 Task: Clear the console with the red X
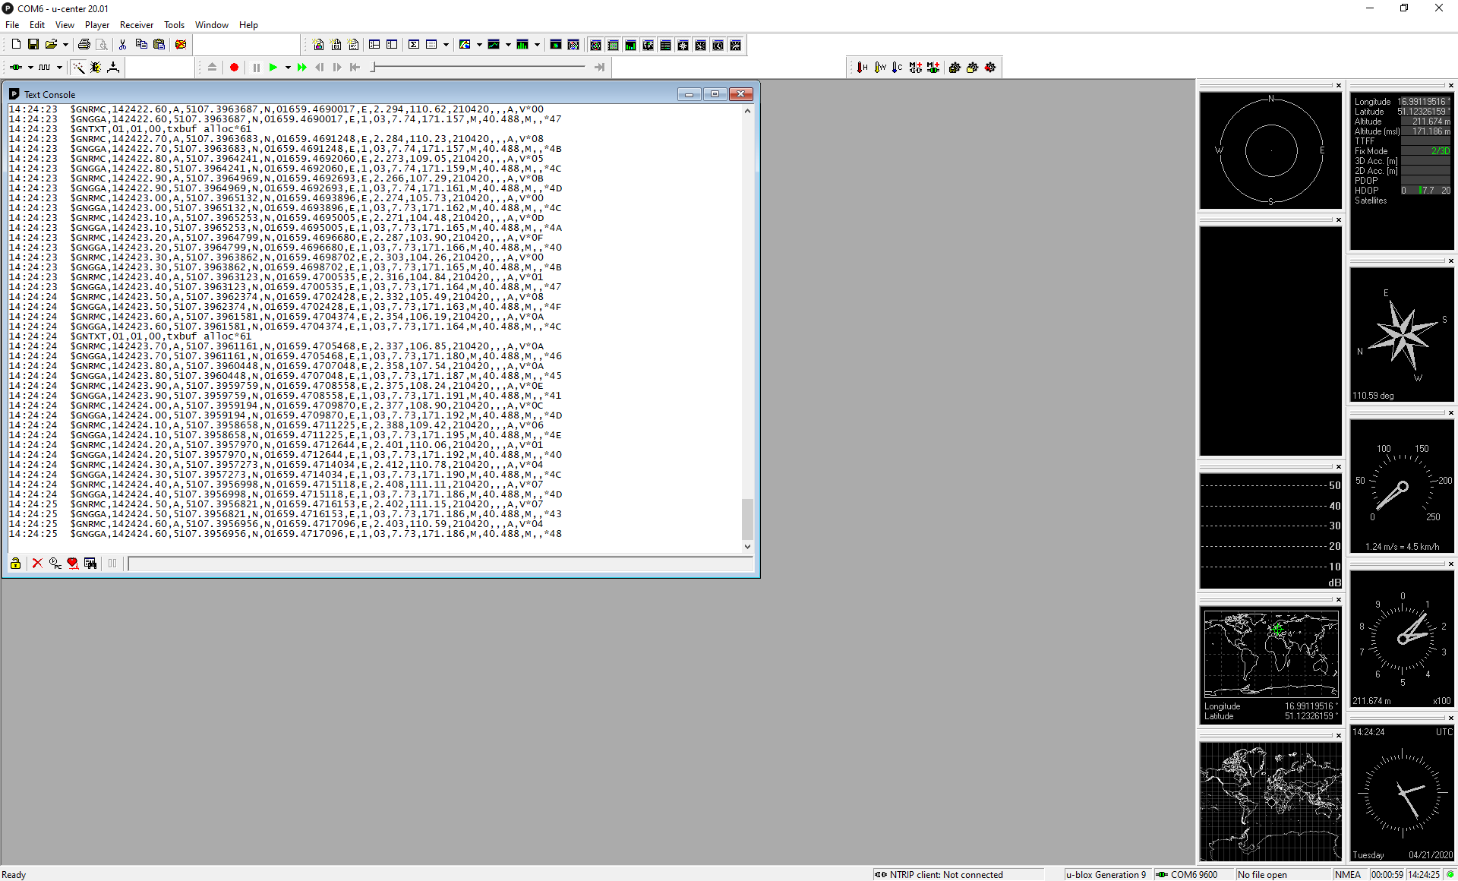coord(37,564)
